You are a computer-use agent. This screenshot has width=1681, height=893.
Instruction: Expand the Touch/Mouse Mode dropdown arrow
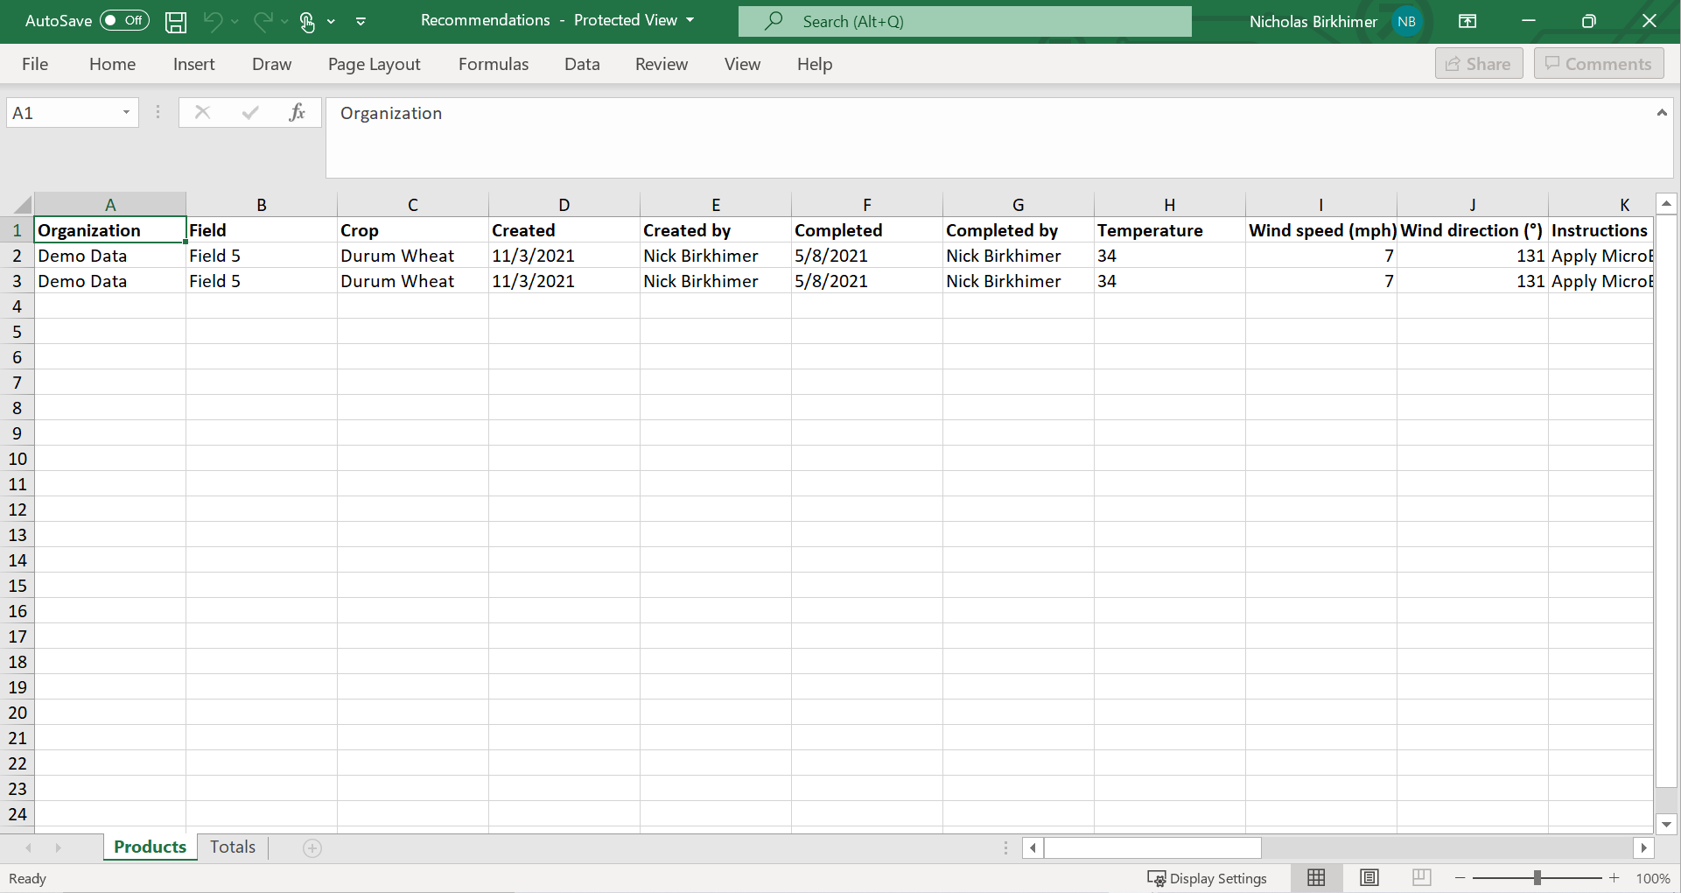[331, 22]
